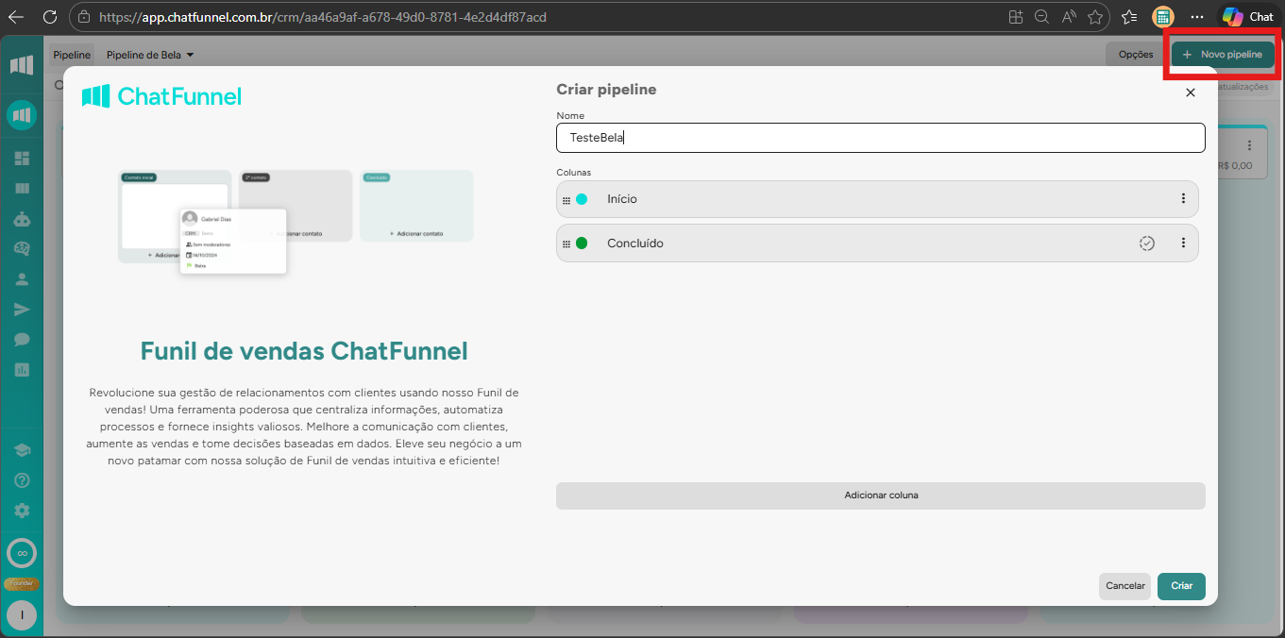1285x638 pixels.
Task: Click the ChatFunnel logo in dialog
Action: tap(161, 96)
